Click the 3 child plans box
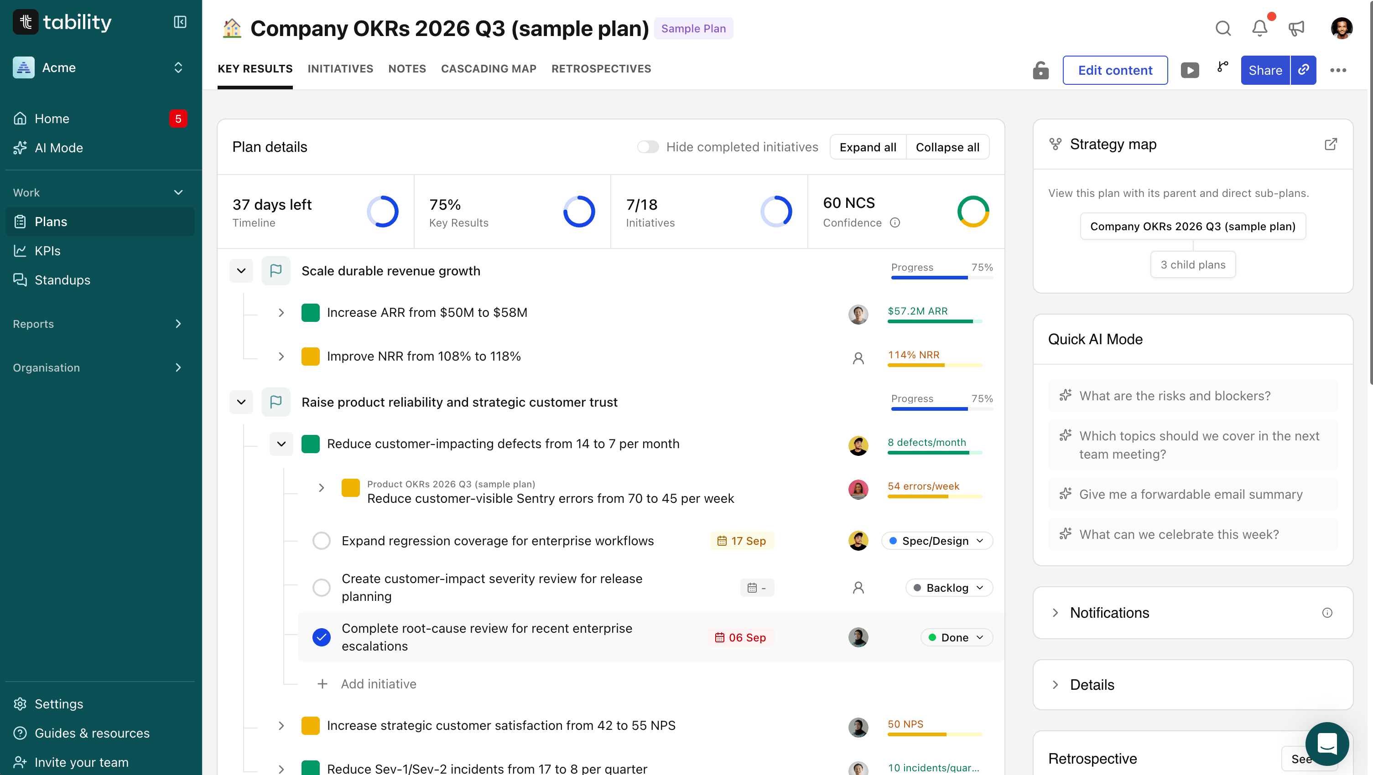 (1193, 265)
